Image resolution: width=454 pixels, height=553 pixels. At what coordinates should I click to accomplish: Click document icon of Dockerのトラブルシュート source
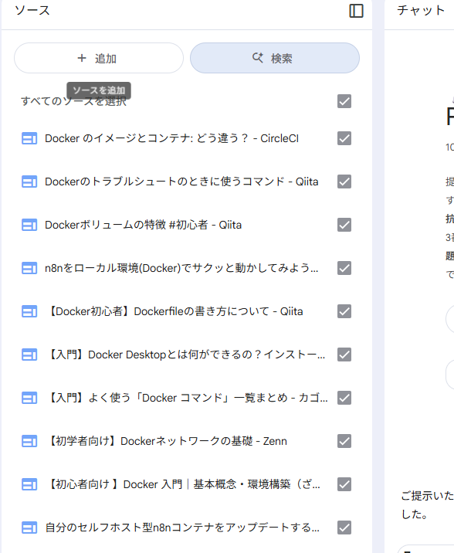point(29,182)
